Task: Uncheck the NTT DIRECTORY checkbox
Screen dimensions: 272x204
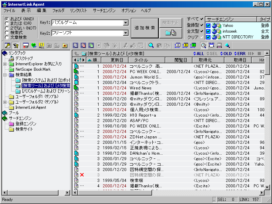Action: tap(208, 37)
